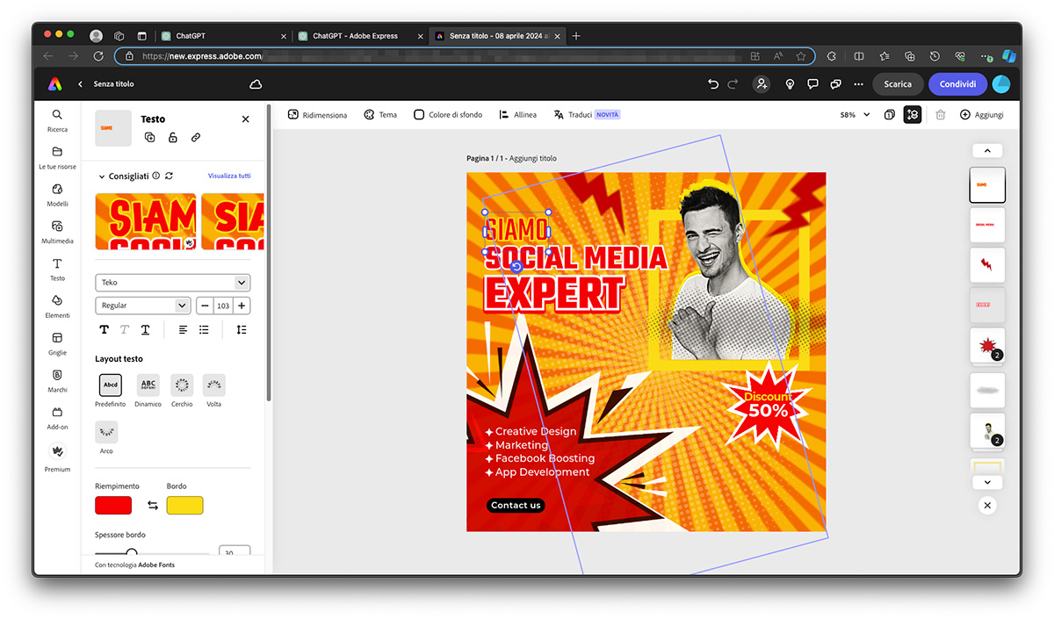The width and height of the screenshot is (1054, 619).
Task: Click the duplicate text icon
Action: click(150, 138)
